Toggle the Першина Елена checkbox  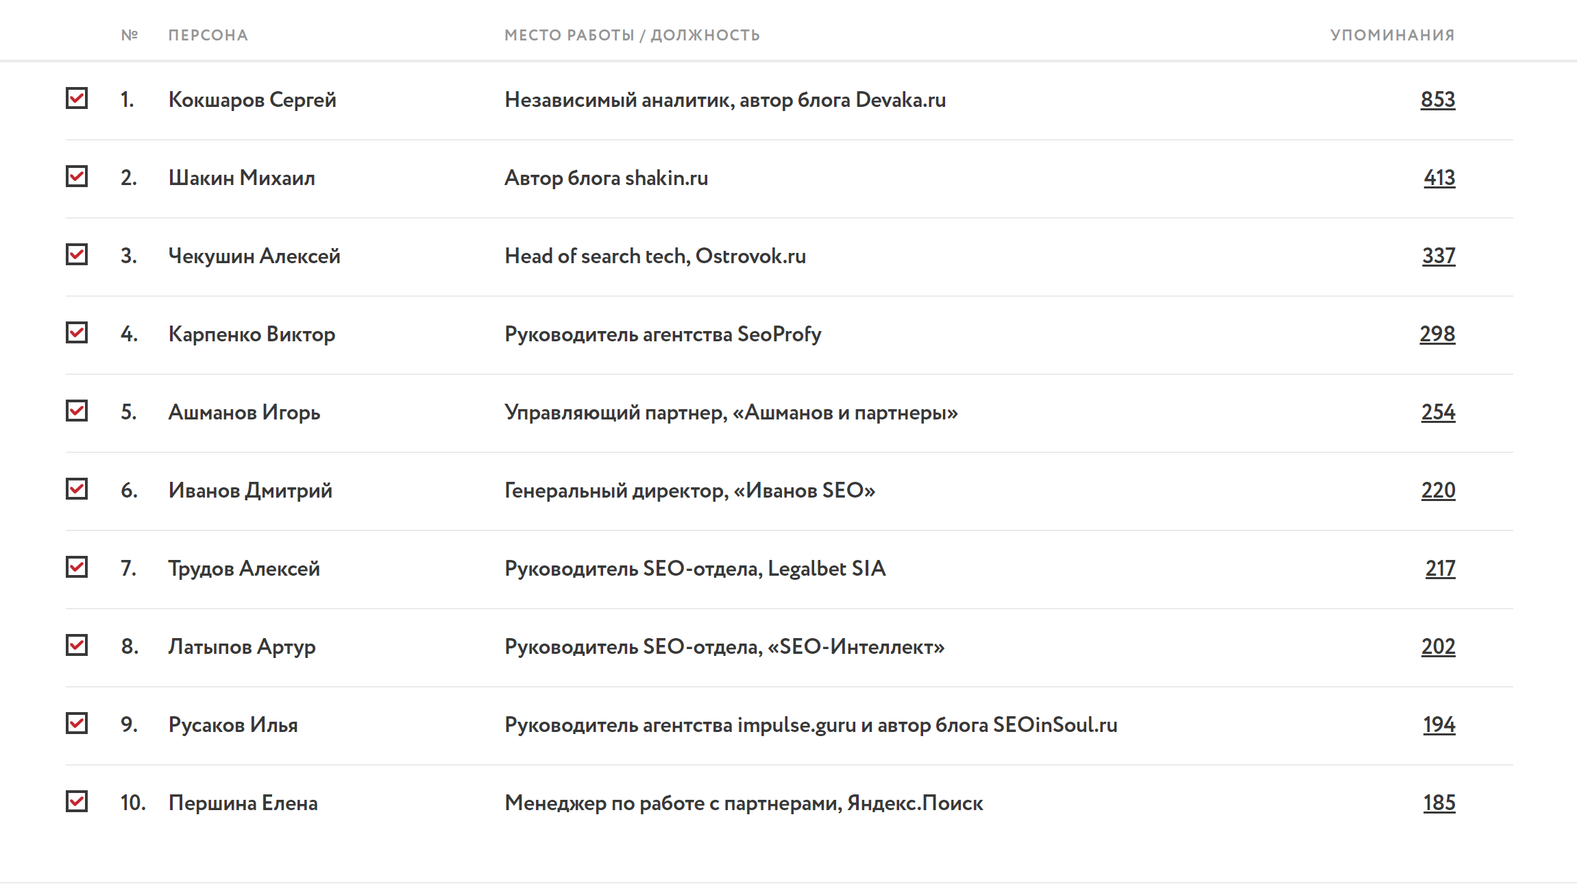[77, 802]
